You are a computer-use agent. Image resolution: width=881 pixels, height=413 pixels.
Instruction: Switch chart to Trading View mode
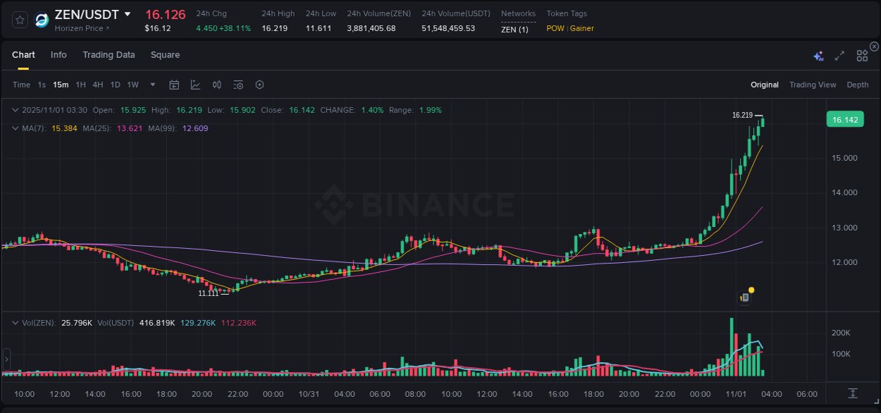(x=813, y=85)
